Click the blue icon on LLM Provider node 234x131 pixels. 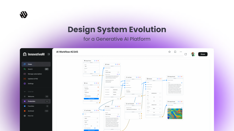pyautogui.click(x=95, y=110)
